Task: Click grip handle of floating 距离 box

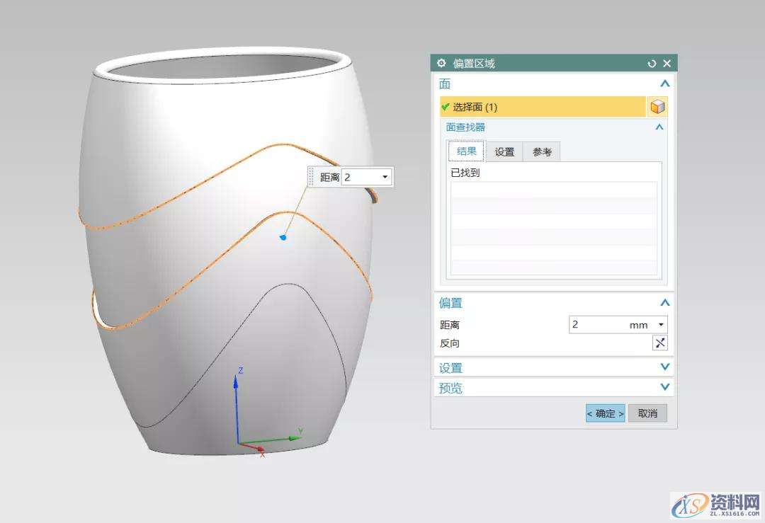Action: pyautogui.click(x=311, y=177)
